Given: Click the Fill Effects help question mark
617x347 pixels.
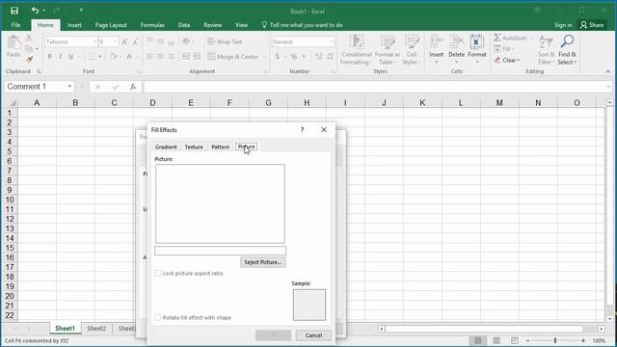Looking at the screenshot, I should [302, 129].
